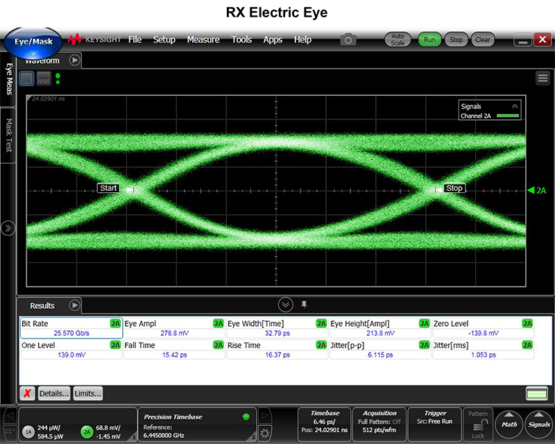The image size is (555, 444).
Task: Toggle channel 1A button
Action: (29, 431)
